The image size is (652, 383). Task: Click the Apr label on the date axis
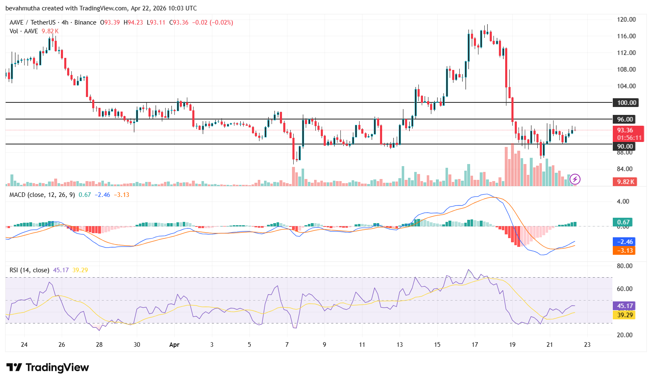[174, 345]
